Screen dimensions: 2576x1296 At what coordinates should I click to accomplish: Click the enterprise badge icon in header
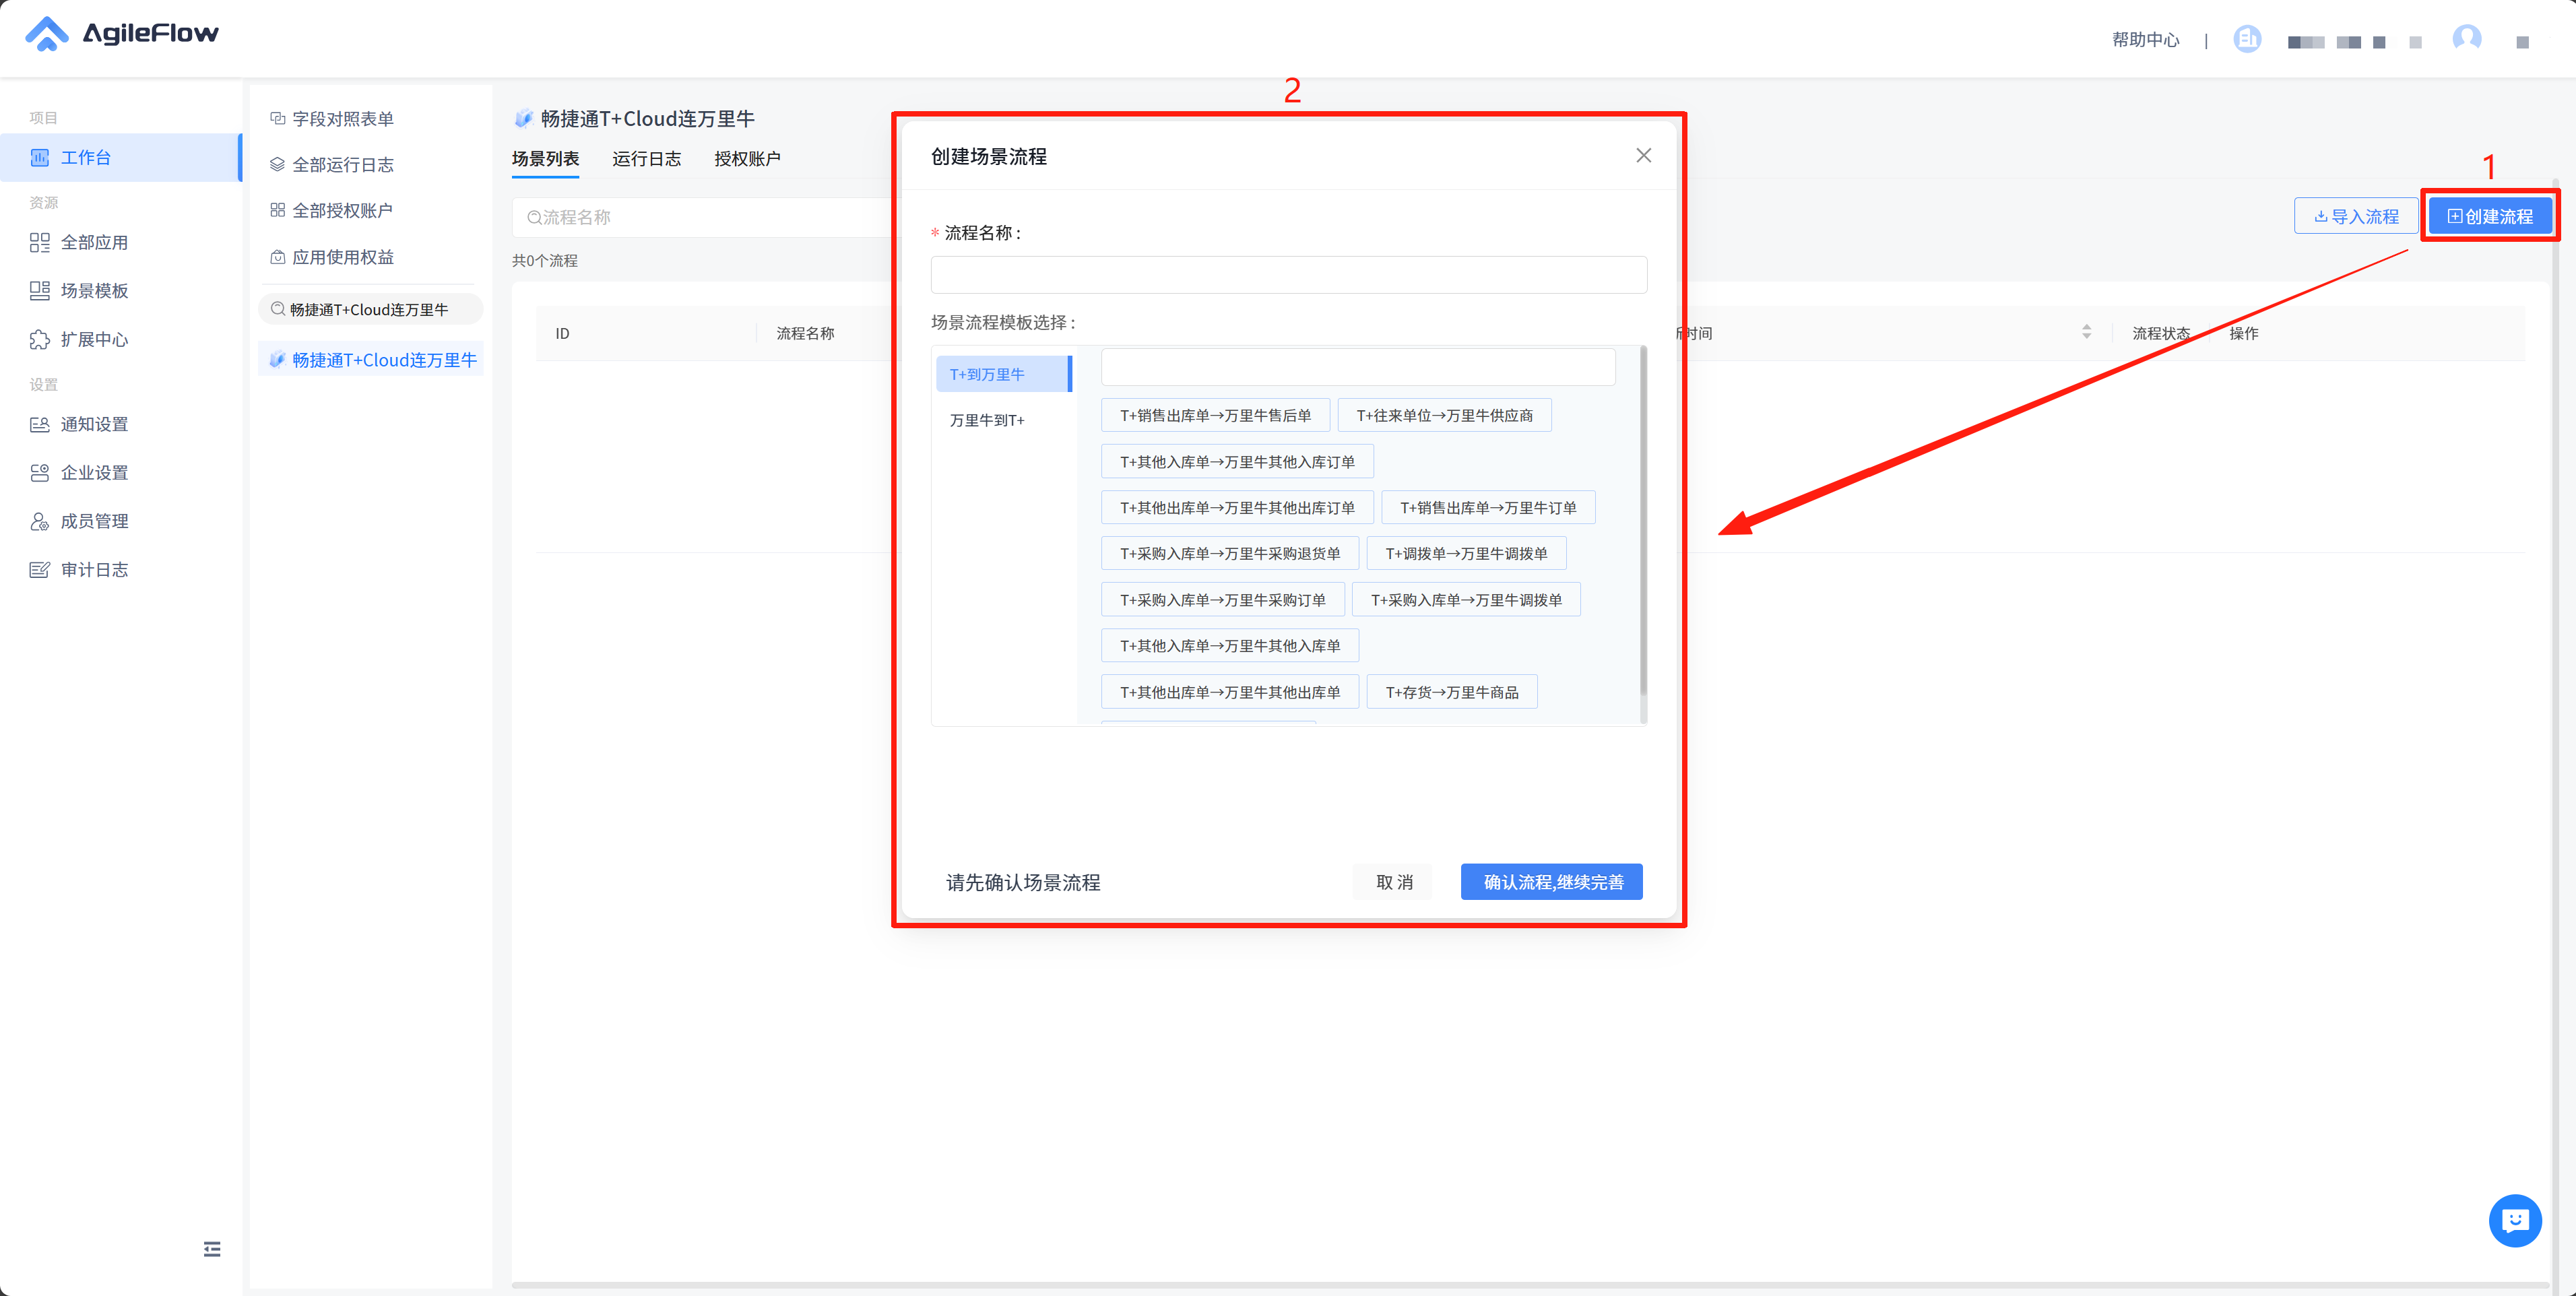point(2247,39)
